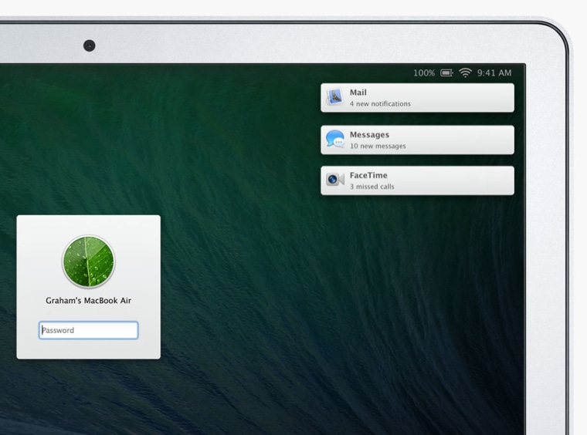Focus the Password input field
The height and width of the screenshot is (435, 587).
88,330
